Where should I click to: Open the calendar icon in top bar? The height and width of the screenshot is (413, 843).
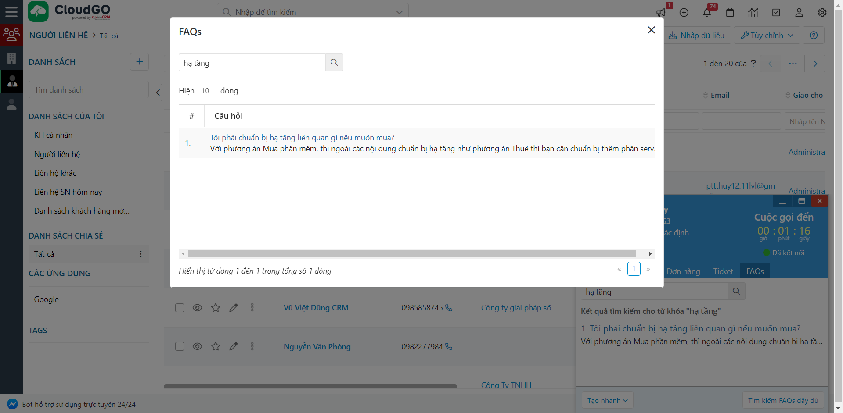click(730, 12)
